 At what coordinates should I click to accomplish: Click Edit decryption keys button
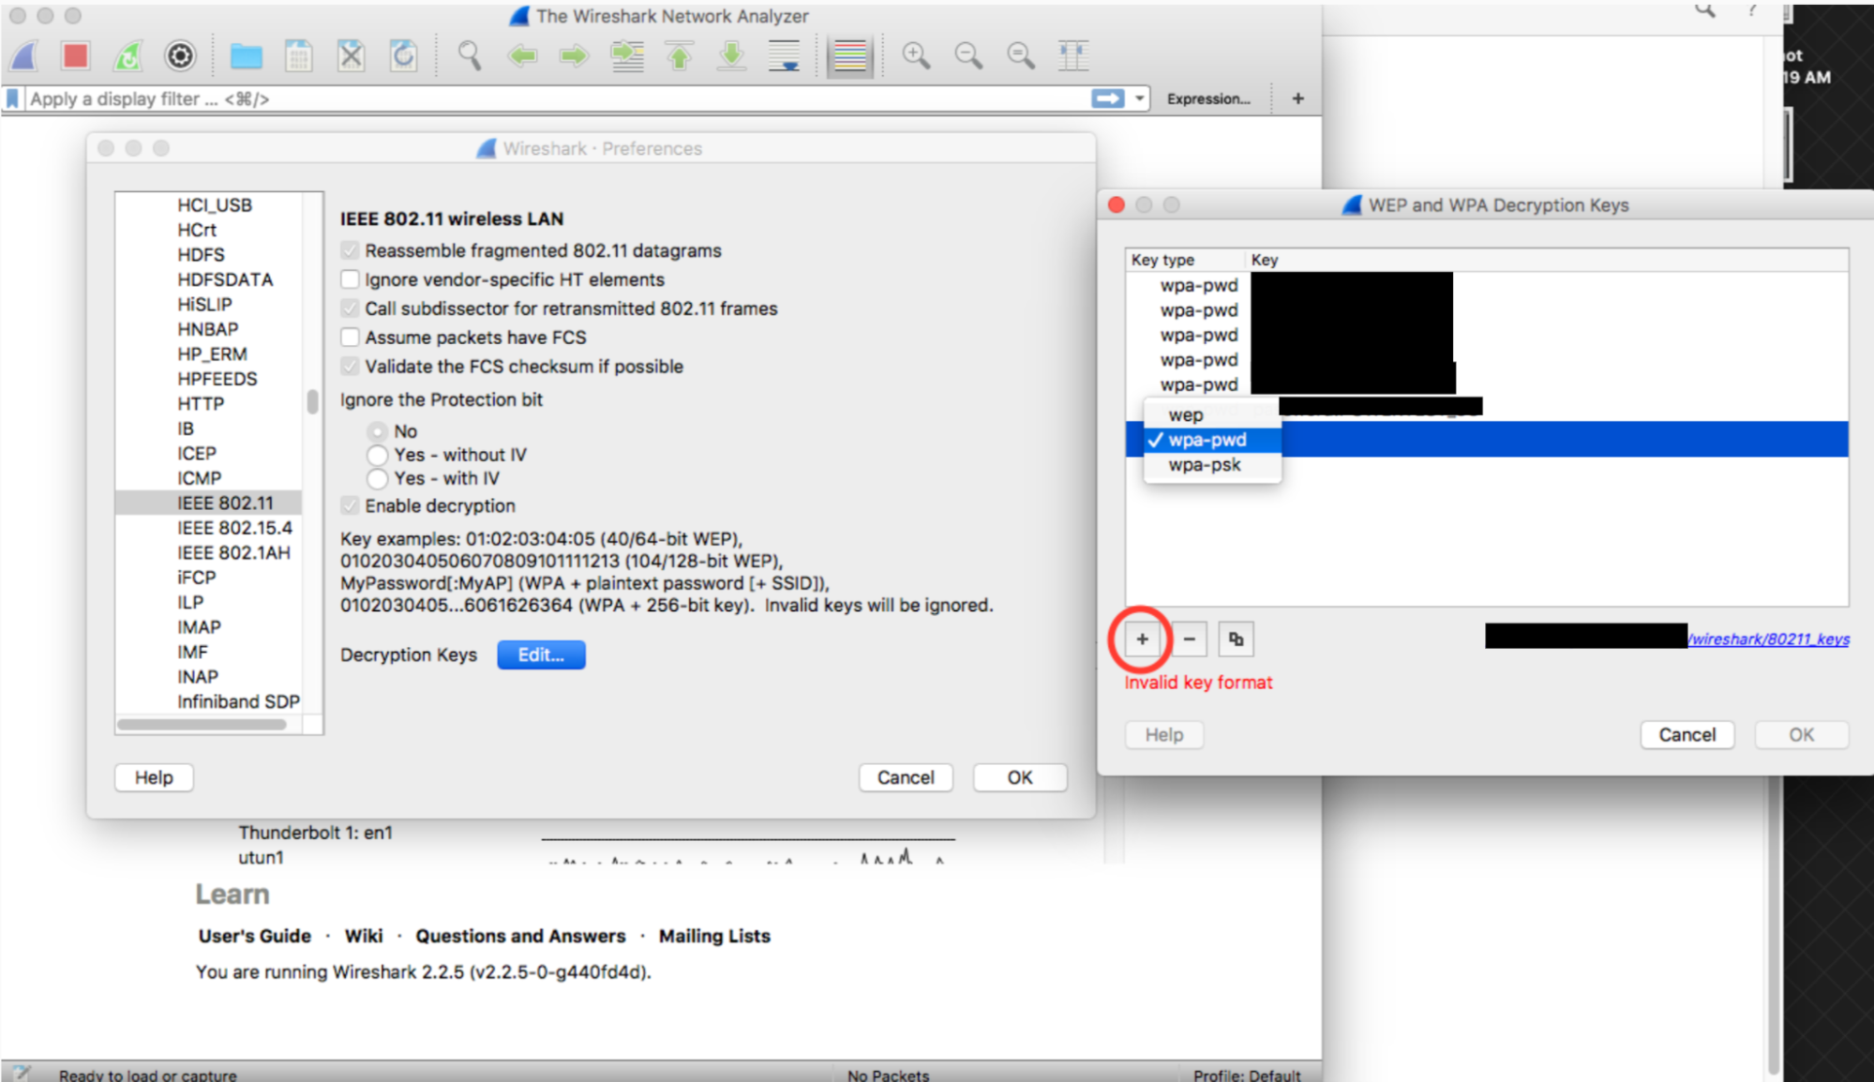point(541,654)
